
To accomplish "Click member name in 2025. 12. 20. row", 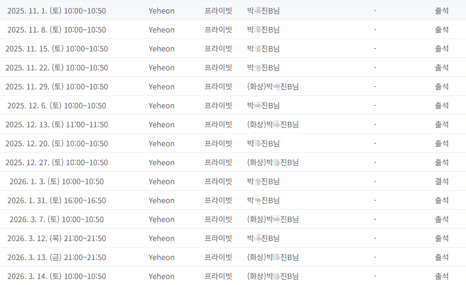I will [x=263, y=144].
